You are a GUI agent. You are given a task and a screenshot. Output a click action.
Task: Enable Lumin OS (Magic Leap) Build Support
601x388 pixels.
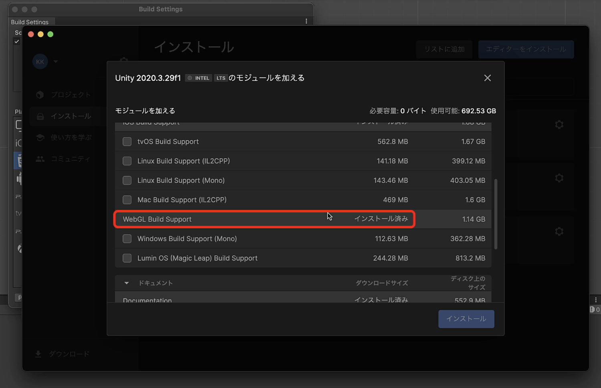[127, 258]
